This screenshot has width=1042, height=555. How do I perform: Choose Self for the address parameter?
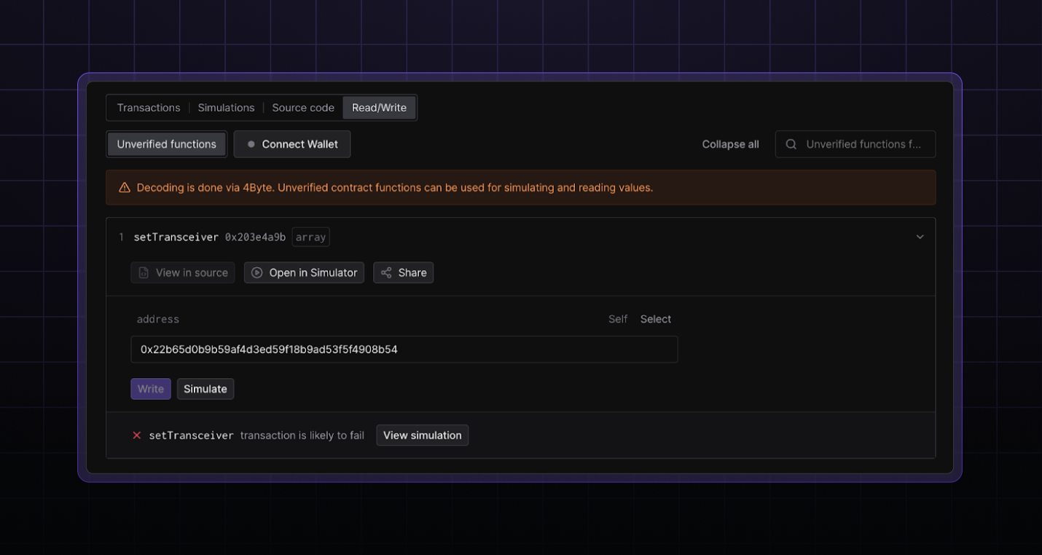(617, 319)
